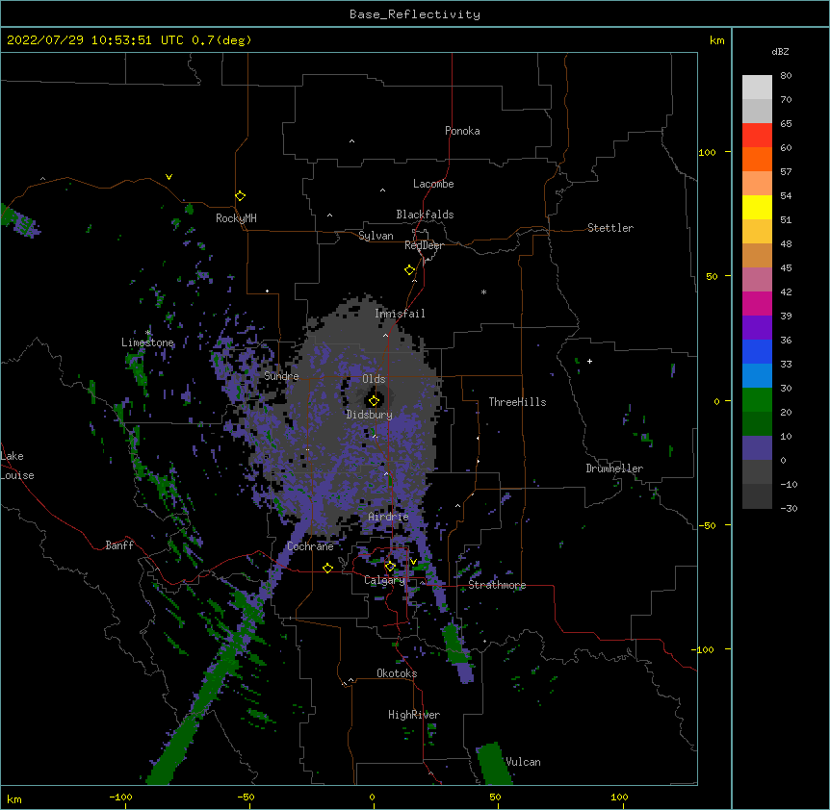Click the Cochrane town label
This screenshot has height=810, width=830.
[x=310, y=546]
